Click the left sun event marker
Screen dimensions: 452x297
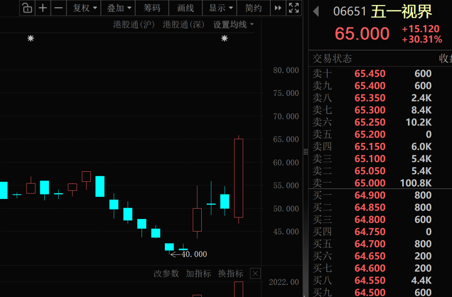[x=31, y=38]
